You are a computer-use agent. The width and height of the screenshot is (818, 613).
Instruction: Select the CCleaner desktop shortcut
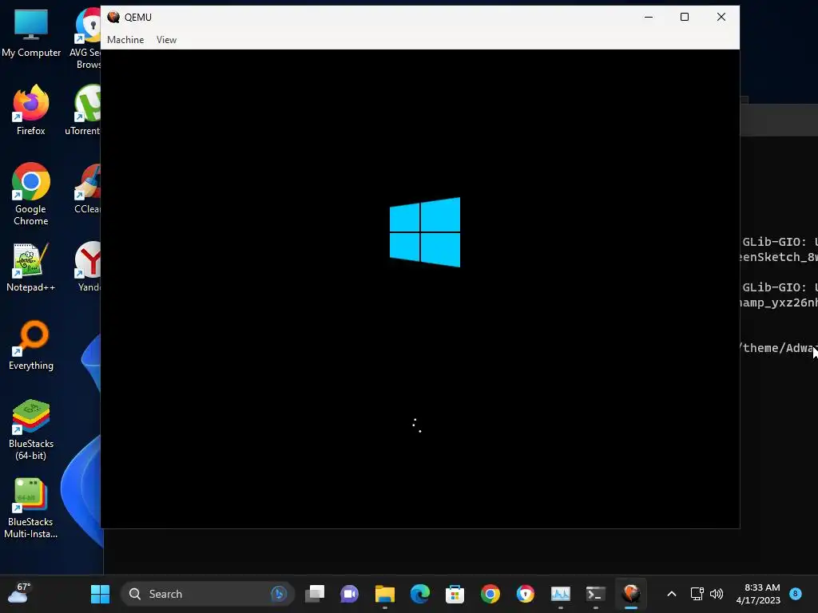coord(86,188)
